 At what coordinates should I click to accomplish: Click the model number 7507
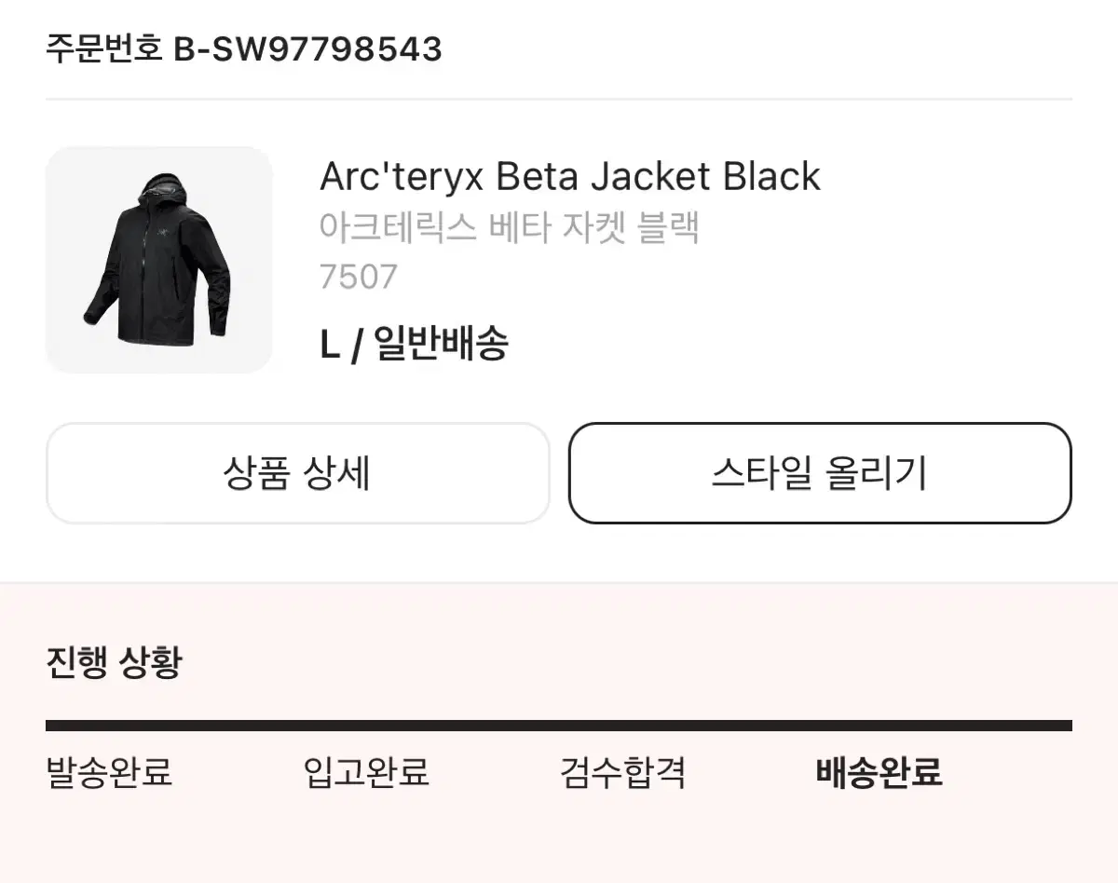(359, 277)
